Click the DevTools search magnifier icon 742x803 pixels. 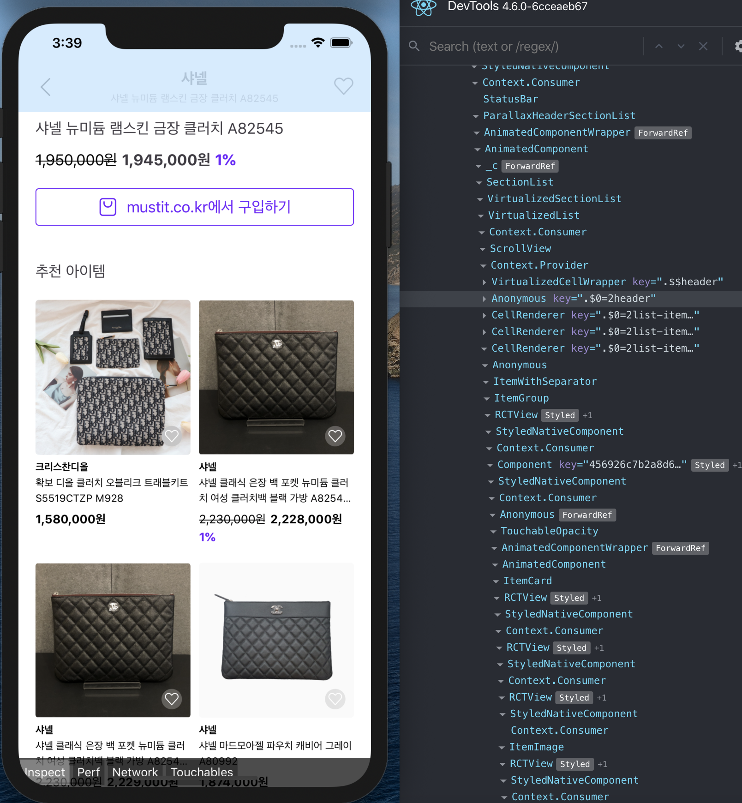tap(414, 46)
